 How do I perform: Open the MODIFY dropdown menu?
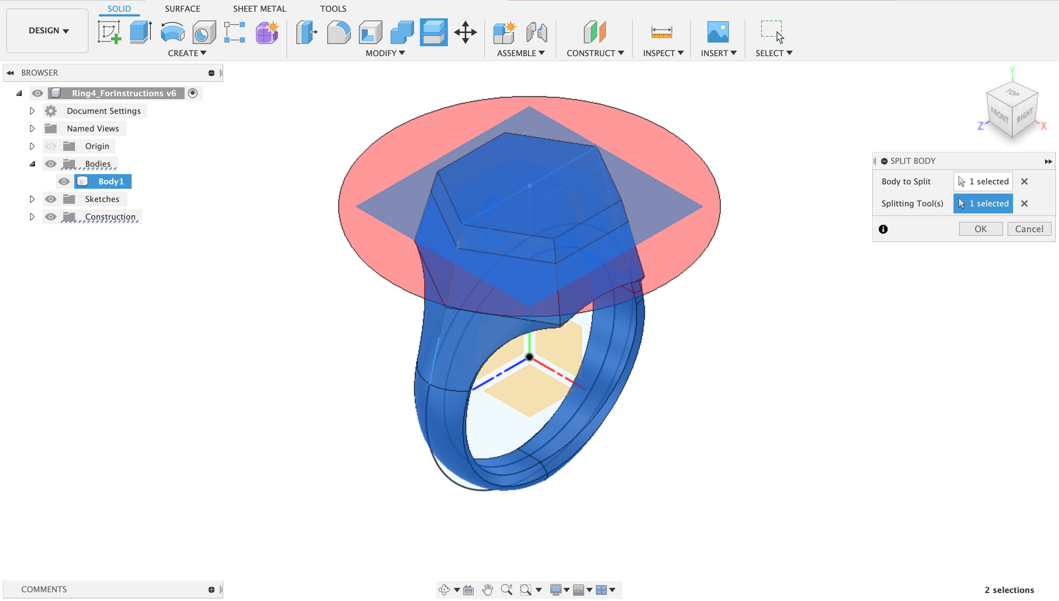(383, 53)
